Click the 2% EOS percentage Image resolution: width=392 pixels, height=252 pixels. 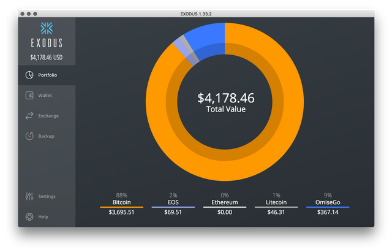point(173,195)
